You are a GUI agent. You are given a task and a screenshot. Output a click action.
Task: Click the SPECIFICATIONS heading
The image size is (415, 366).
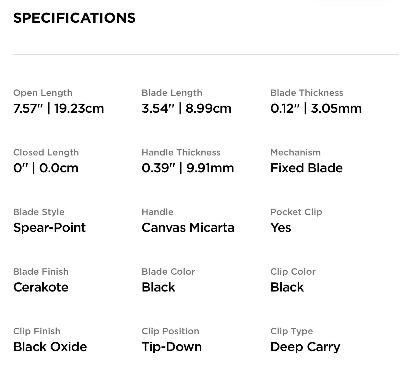pos(74,18)
